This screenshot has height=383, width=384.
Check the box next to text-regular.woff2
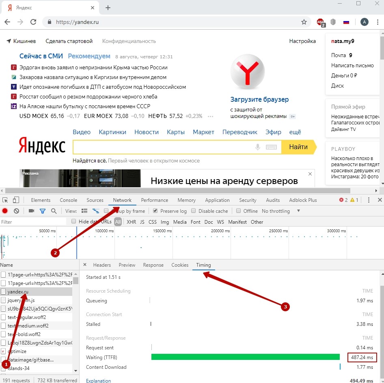(3, 317)
